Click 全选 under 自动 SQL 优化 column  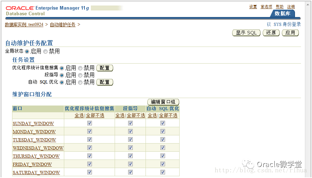[152, 115]
